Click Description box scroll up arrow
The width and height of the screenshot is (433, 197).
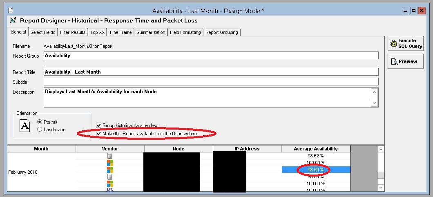tap(375, 92)
